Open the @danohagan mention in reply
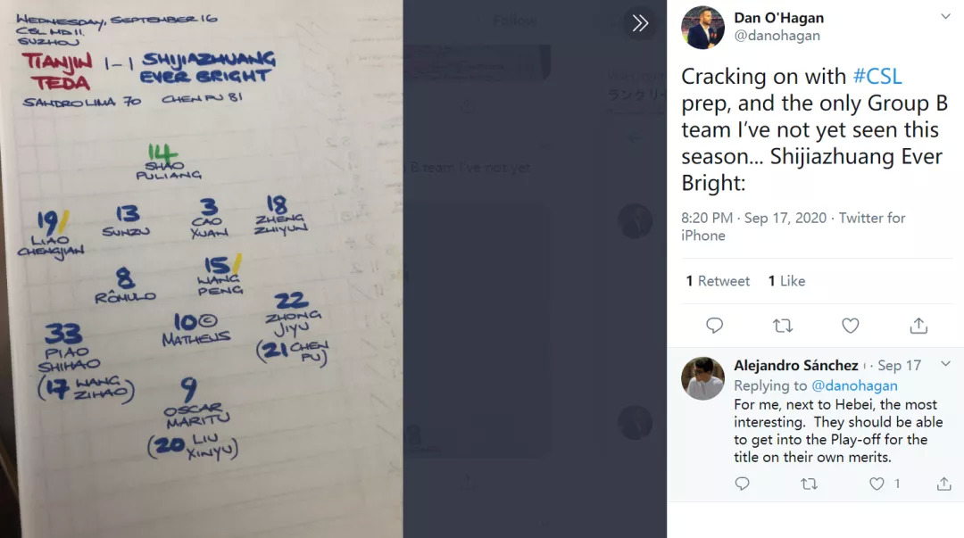This screenshot has height=538, width=964. (x=854, y=385)
